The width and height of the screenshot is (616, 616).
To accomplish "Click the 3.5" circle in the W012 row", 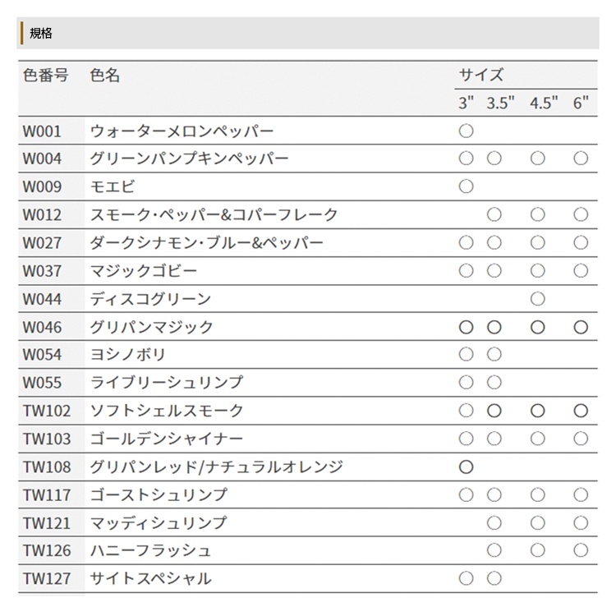I will click(x=494, y=214).
